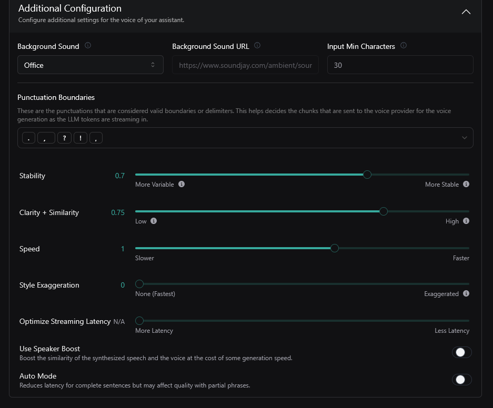Viewport: 493px width, 408px height.
Task: Expand the Punctuation Boundaries dropdown arrow
Action: click(x=464, y=138)
